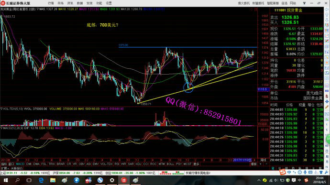Open Windows Settings gear on taskbar
This screenshot has width=330, height=185.
click(112, 180)
